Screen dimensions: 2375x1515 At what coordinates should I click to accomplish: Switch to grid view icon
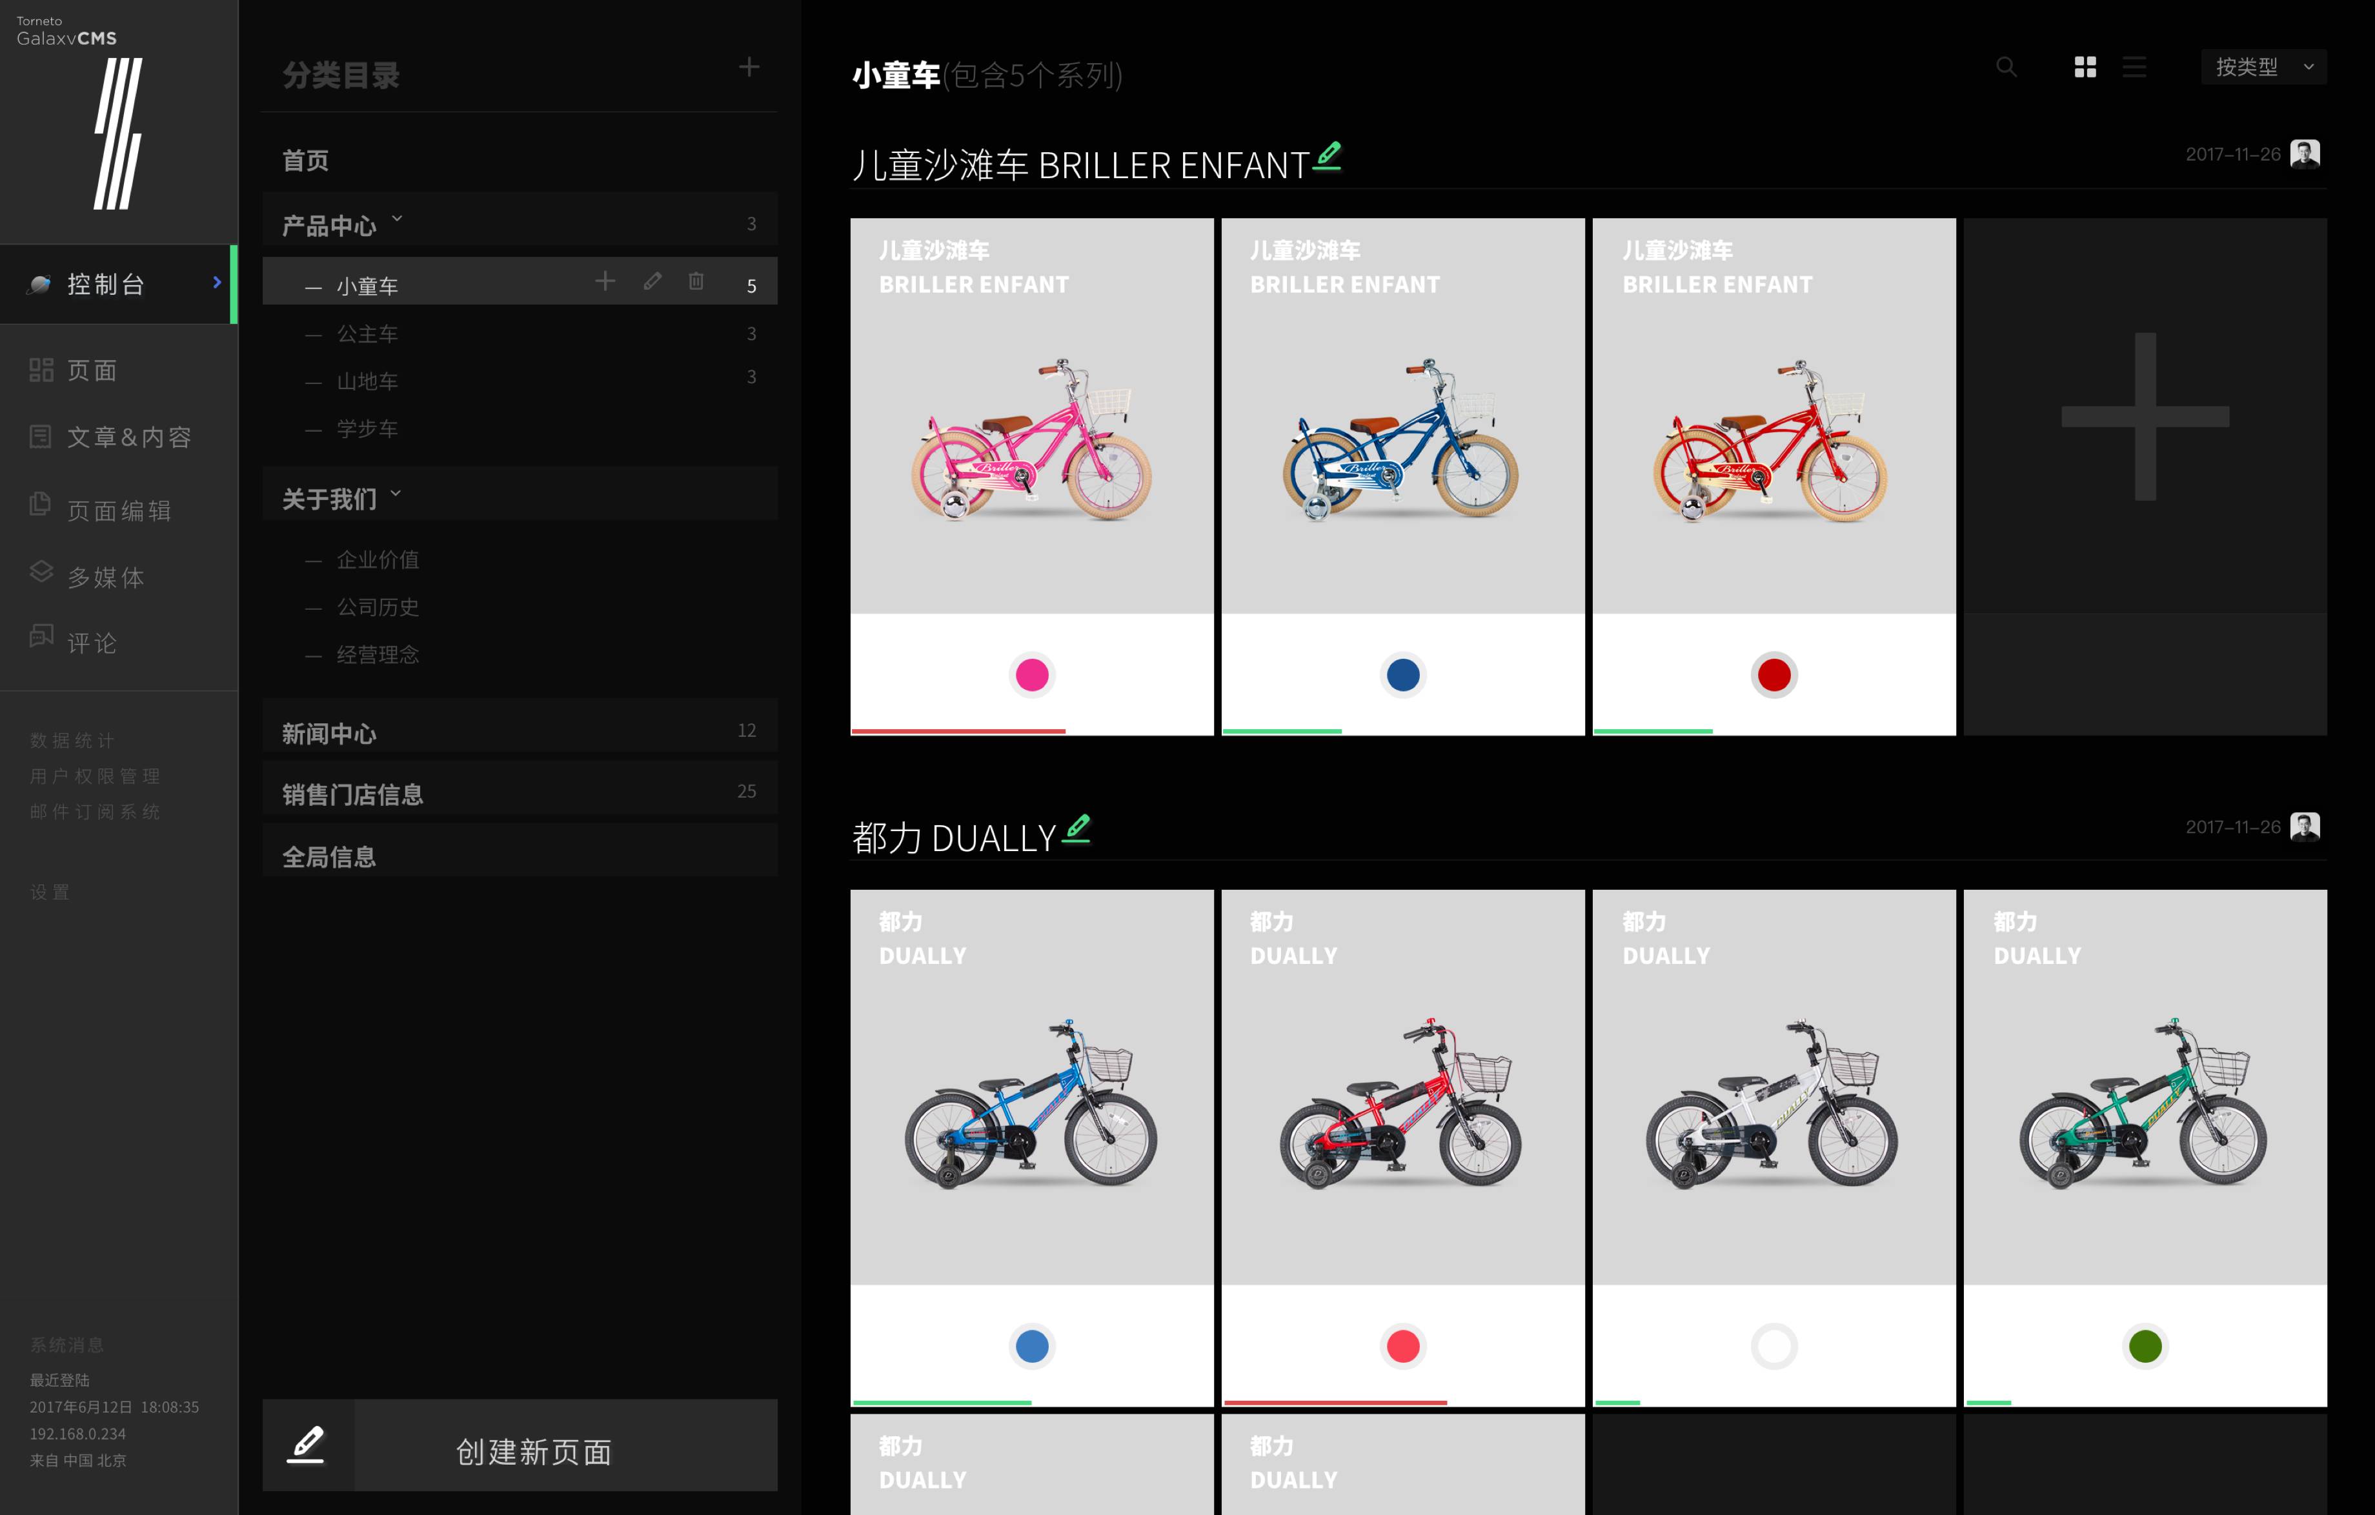click(x=2085, y=67)
